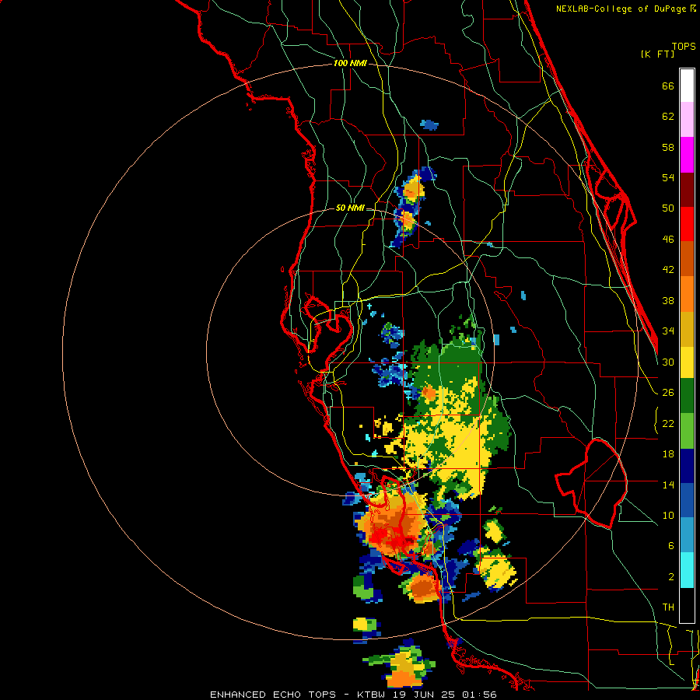700x700 pixels.
Task: Click the legend value "26"
Action: pos(668,393)
